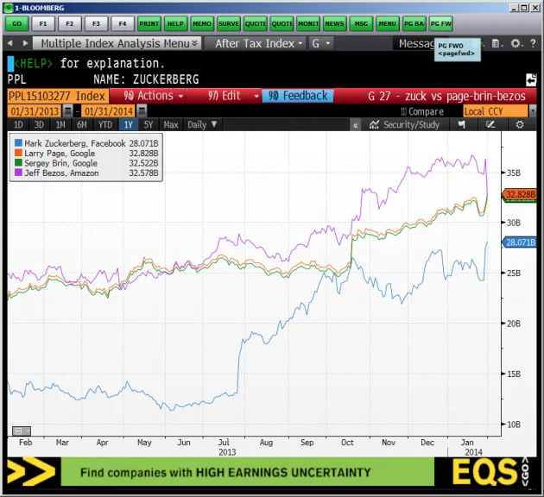This screenshot has width=544, height=497.
Task: Click the PG FW page forward key
Action: pyautogui.click(x=440, y=23)
